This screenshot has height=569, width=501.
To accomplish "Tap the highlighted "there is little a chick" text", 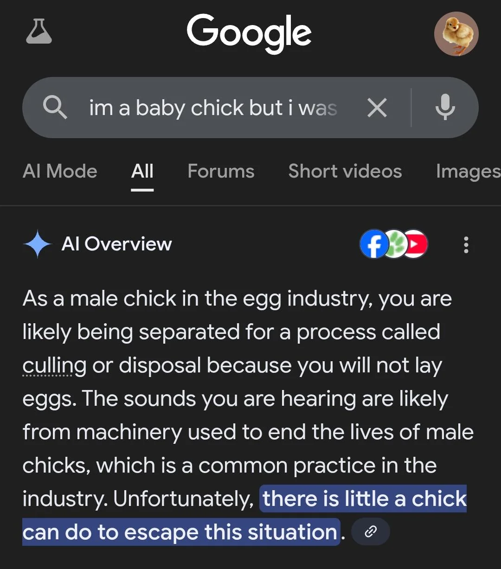I will 364,499.
